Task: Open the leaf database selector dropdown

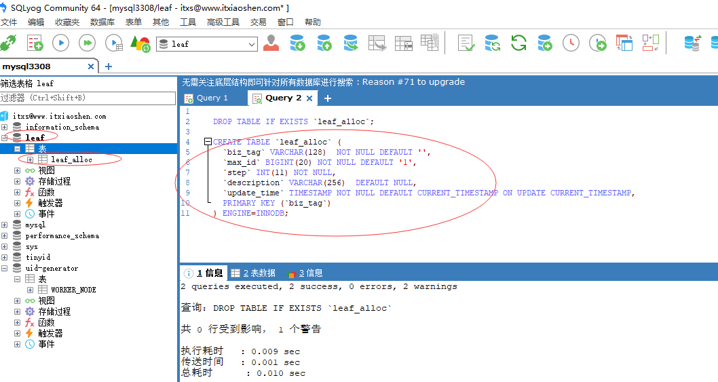Action: pyautogui.click(x=251, y=44)
